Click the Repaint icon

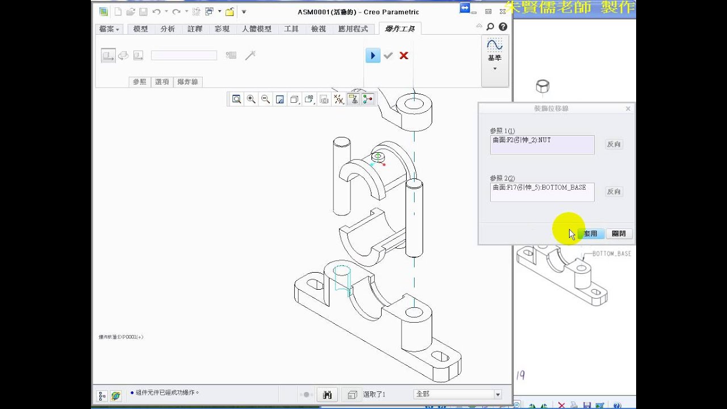[280, 99]
